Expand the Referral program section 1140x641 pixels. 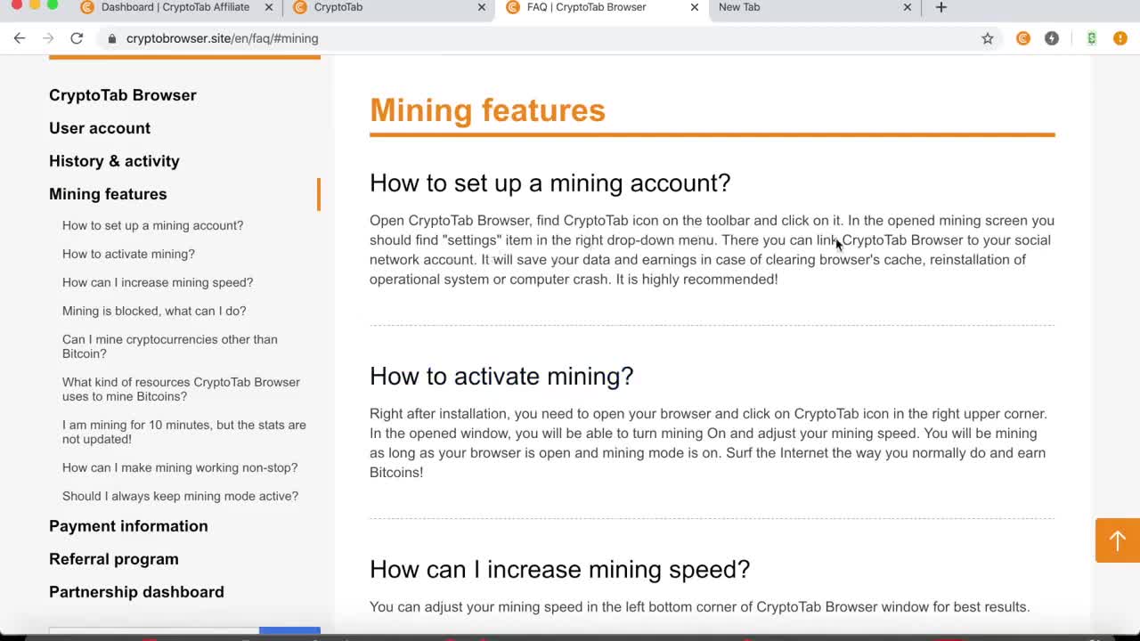click(114, 559)
